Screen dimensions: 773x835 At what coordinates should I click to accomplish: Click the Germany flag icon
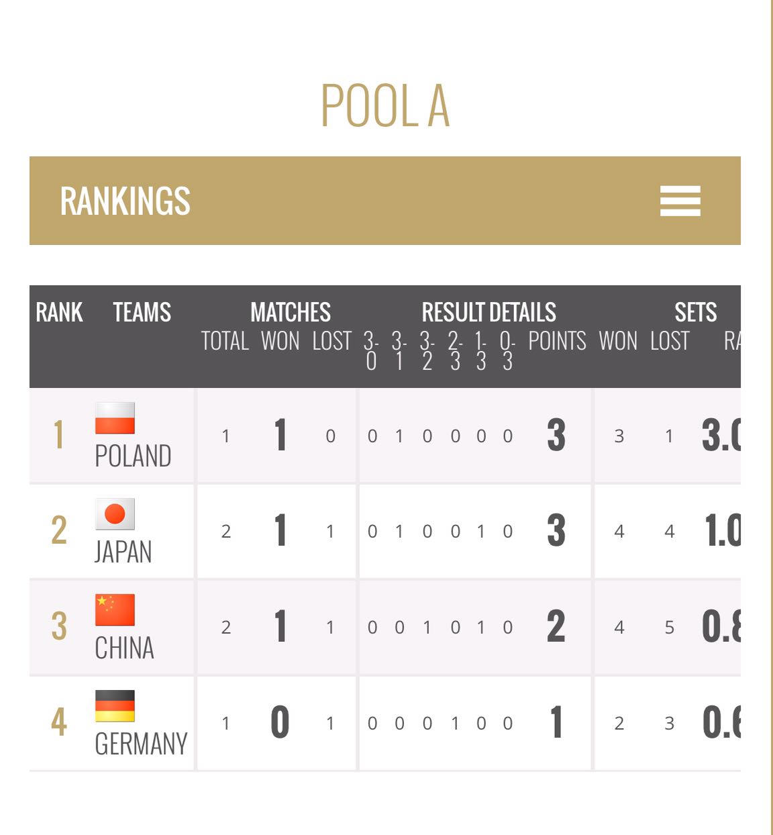(x=115, y=706)
